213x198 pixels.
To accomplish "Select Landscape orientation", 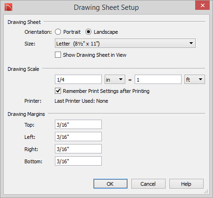I will pos(88,32).
